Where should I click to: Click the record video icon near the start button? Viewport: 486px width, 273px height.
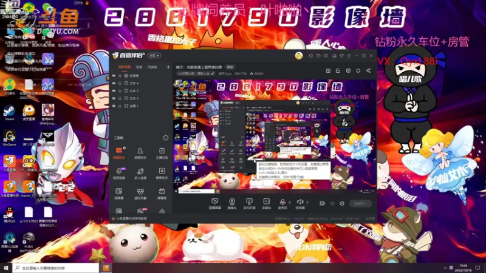(x=323, y=203)
